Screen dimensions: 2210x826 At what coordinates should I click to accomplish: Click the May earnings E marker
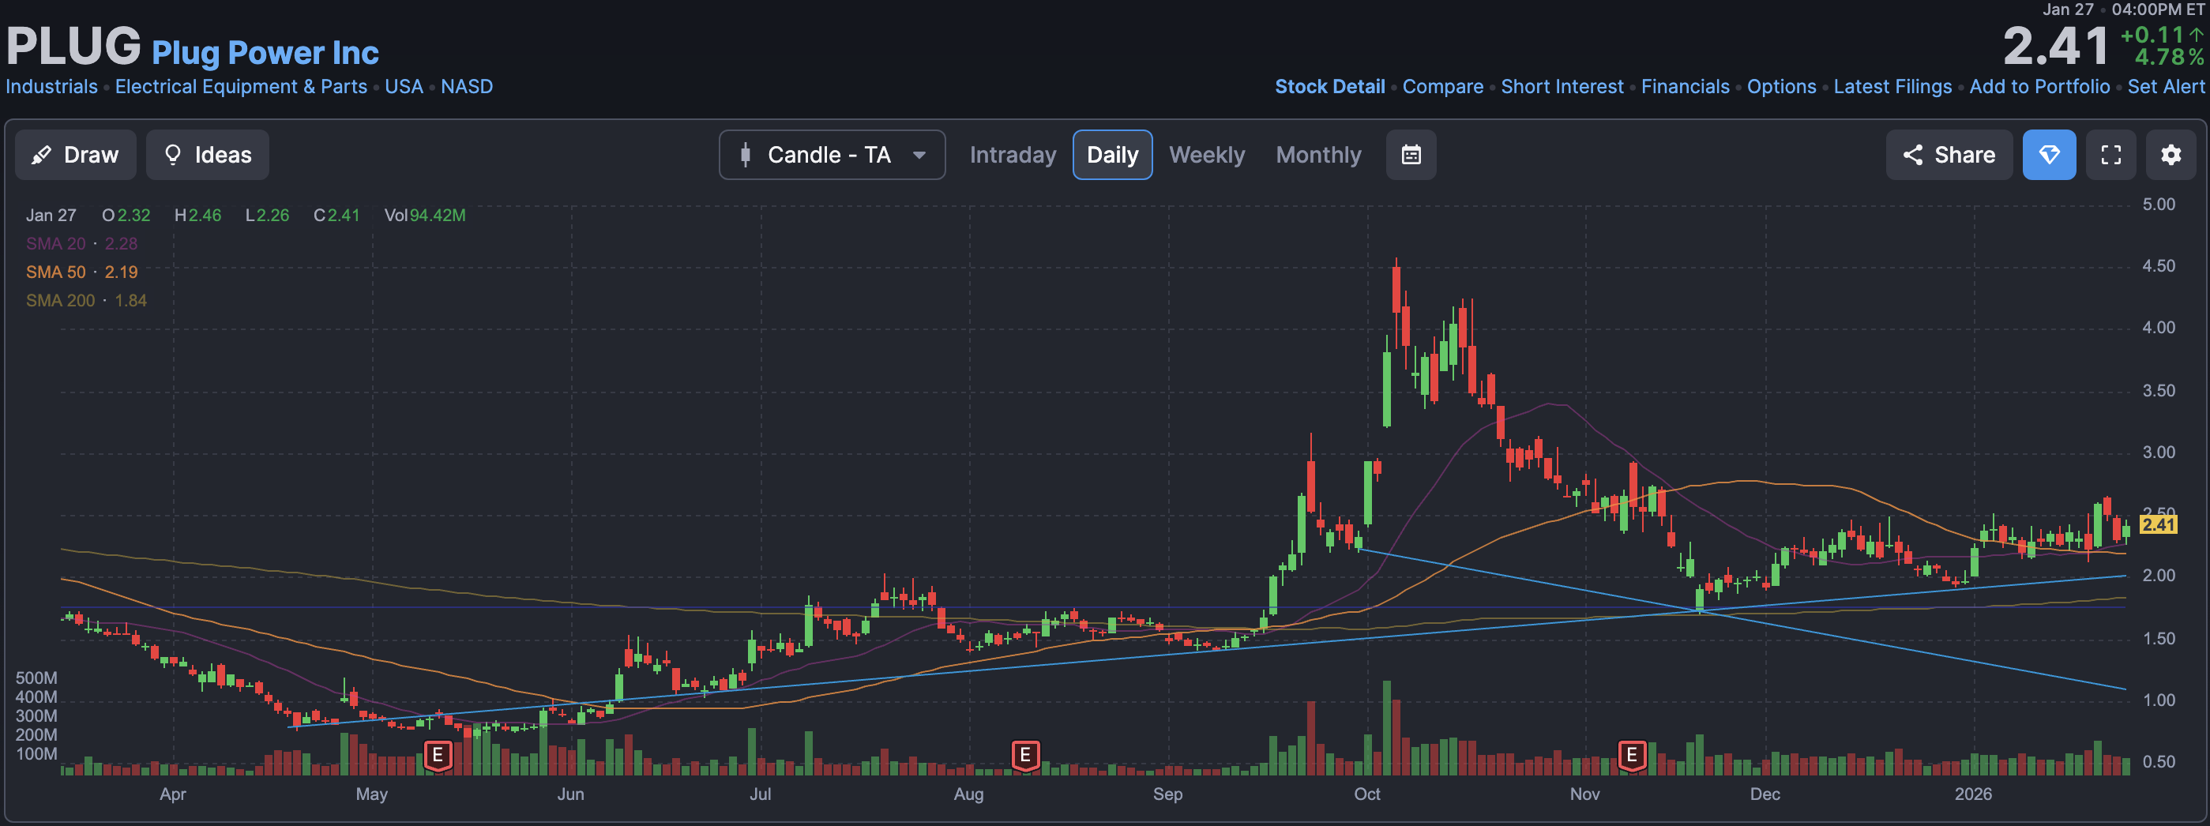(438, 756)
